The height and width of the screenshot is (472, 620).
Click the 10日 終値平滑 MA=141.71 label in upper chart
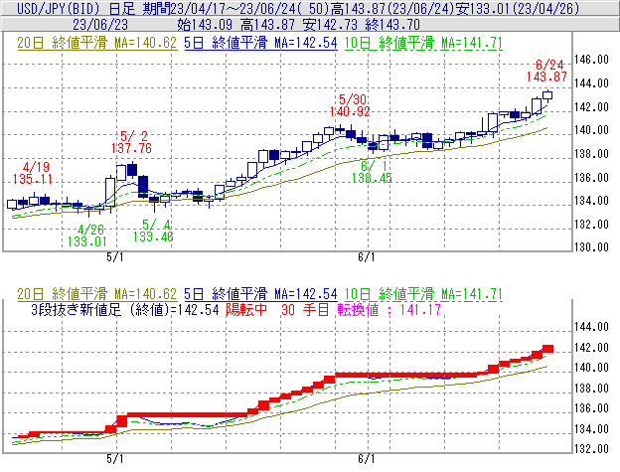(x=423, y=43)
